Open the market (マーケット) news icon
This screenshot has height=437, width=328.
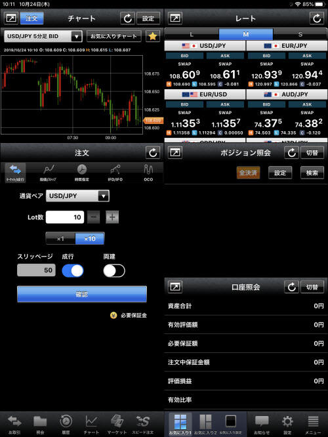click(117, 425)
